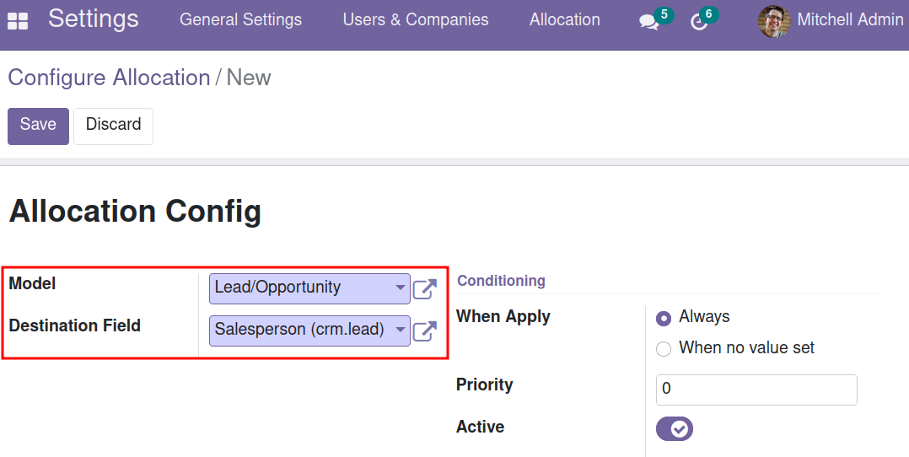The image size is (909, 457).
Task: Click the messages badge showing 5
Action: point(664,14)
